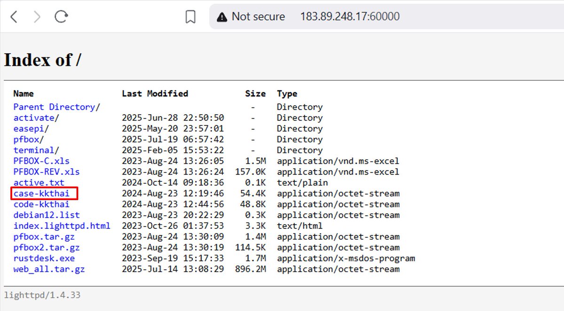Download the PFBOX-REV.xls file
The width and height of the screenshot is (564, 311).
coord(47,172)
